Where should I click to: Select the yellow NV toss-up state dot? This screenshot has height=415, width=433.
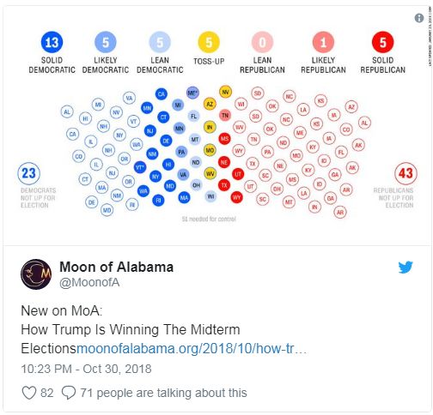pyautogui.click(x=225, y=92)
